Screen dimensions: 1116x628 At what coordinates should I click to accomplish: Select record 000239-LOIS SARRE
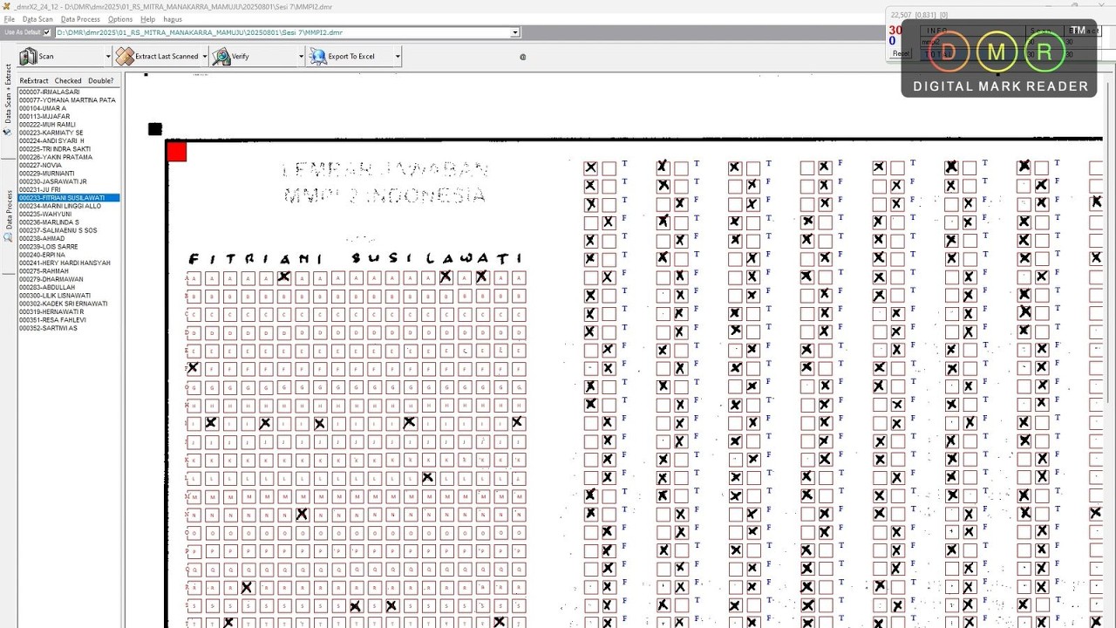(x=68, y=247)
